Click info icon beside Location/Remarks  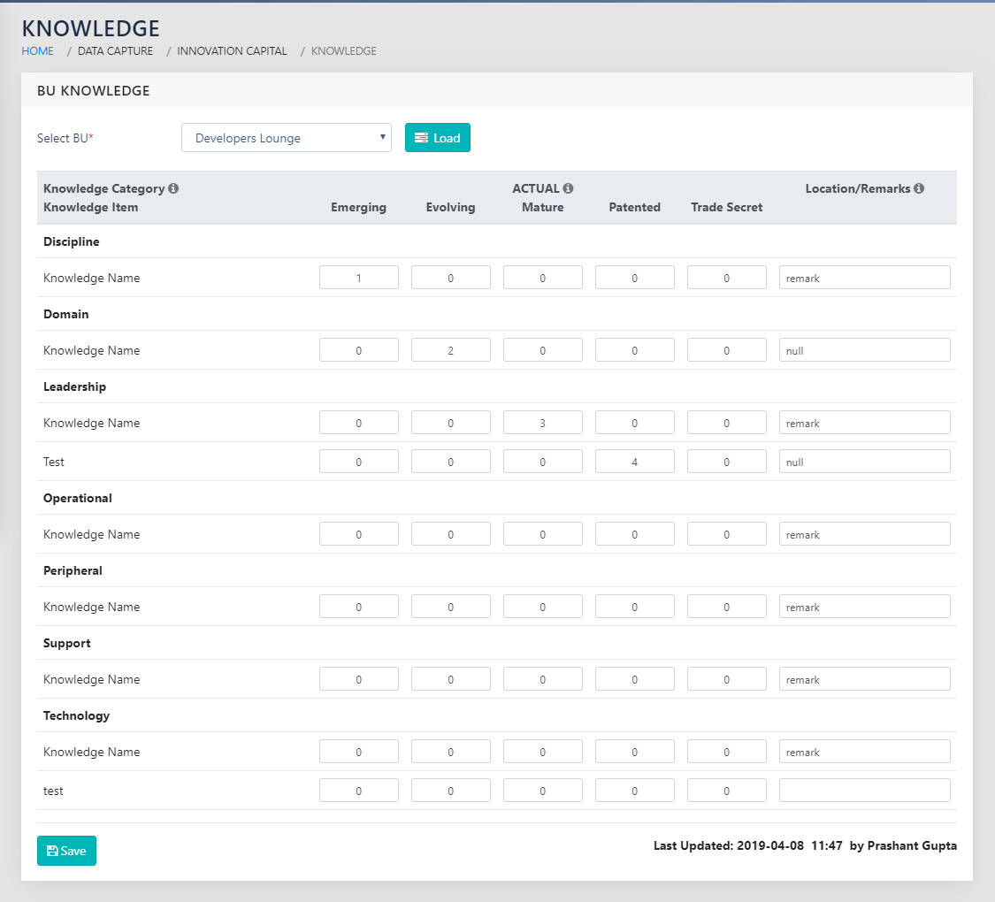click(x=919, y=188)
